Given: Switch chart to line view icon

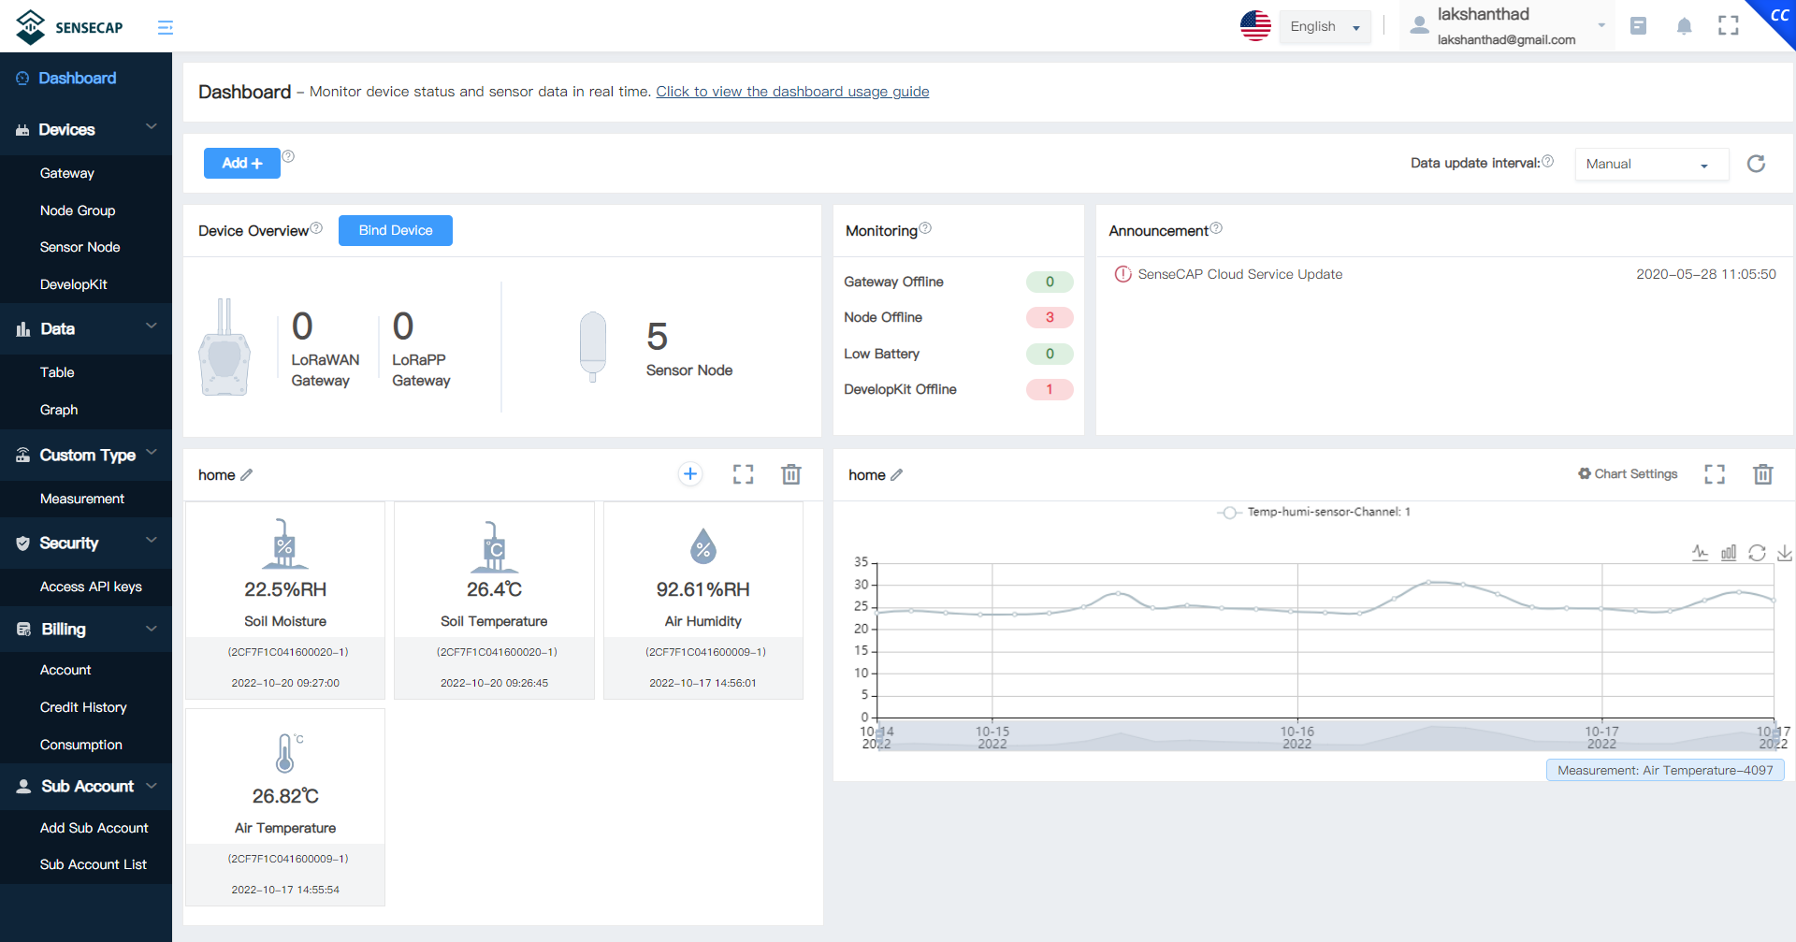Looking at the screenshot, I should [x=1700, y=553].
